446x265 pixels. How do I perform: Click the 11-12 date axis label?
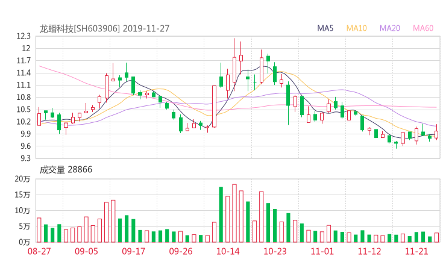(369, 251)
